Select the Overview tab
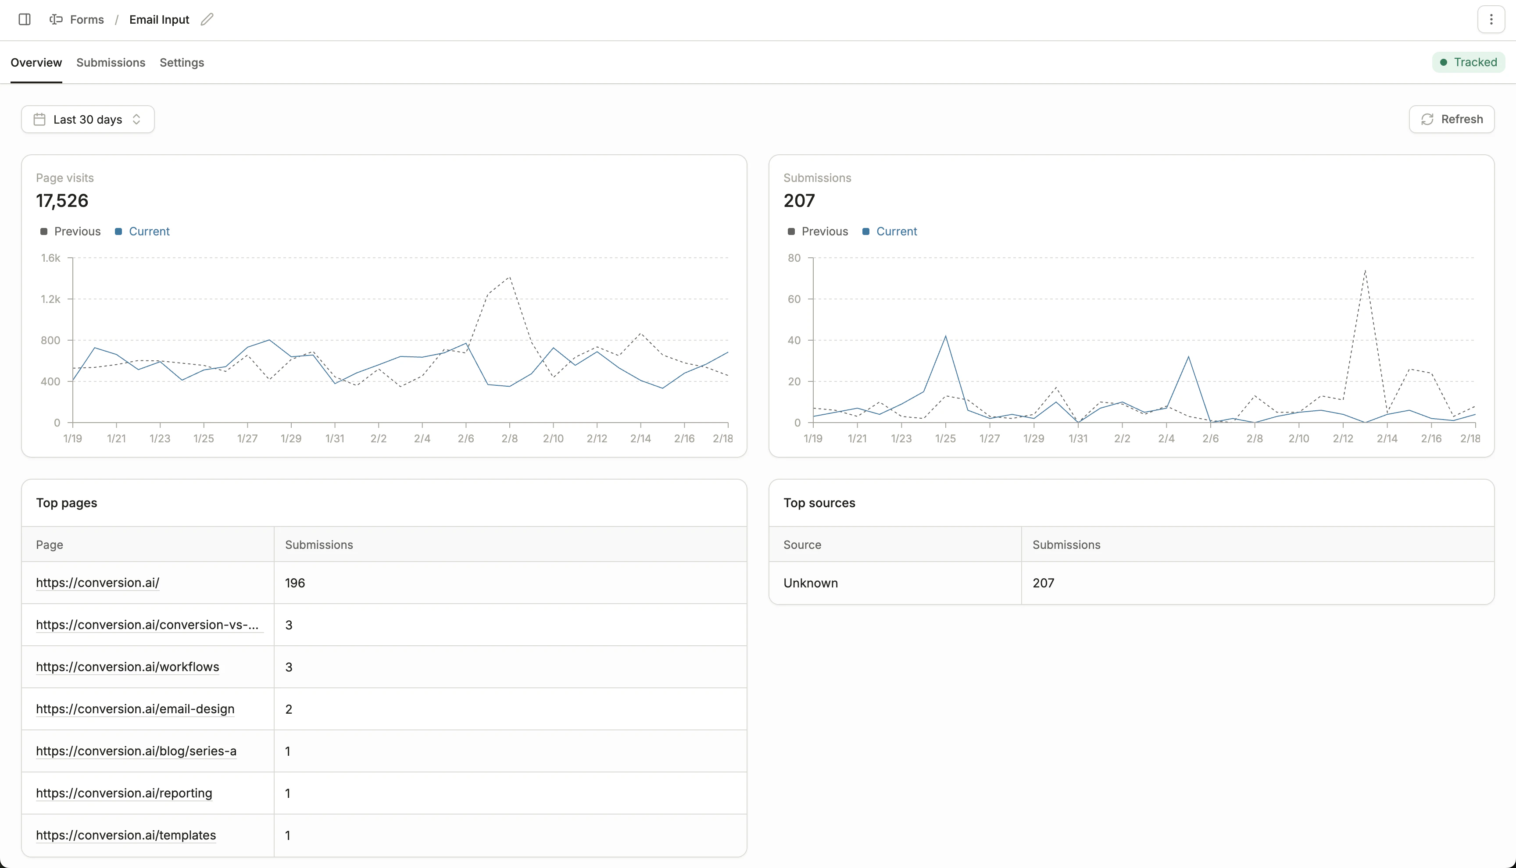 [36, 63]
